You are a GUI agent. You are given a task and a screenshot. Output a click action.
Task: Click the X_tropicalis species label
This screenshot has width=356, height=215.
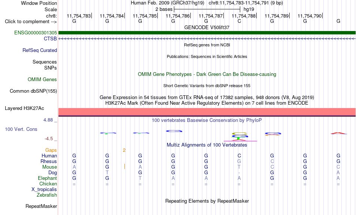coord(44,190)
